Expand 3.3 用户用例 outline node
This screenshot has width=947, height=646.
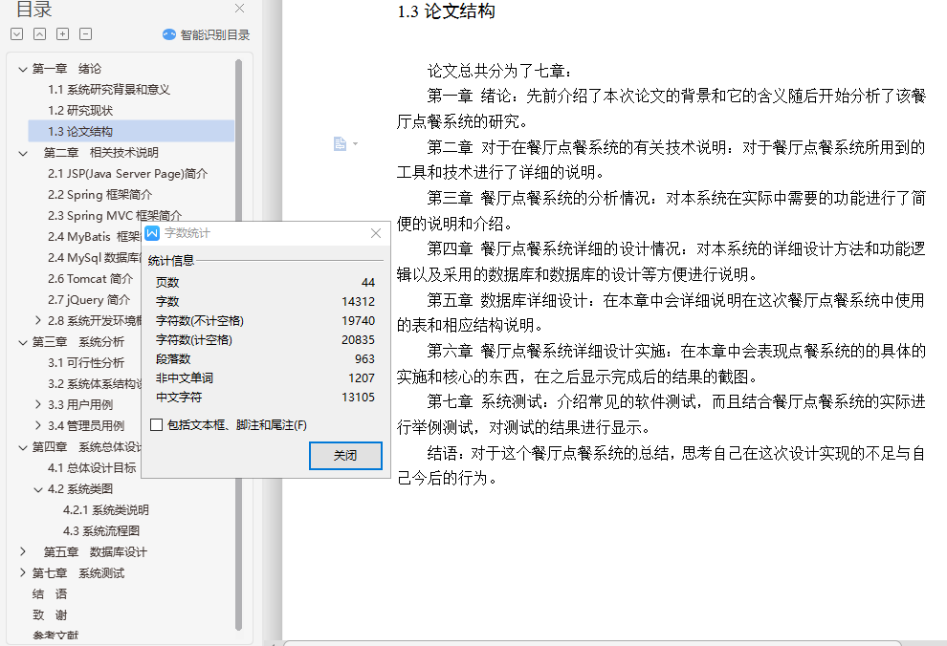pos(38,404)
